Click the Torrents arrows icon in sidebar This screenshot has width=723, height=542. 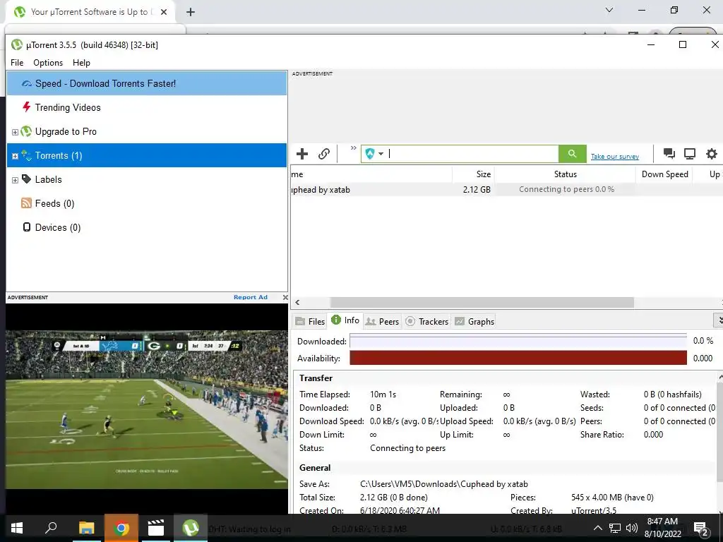point(26,156)
